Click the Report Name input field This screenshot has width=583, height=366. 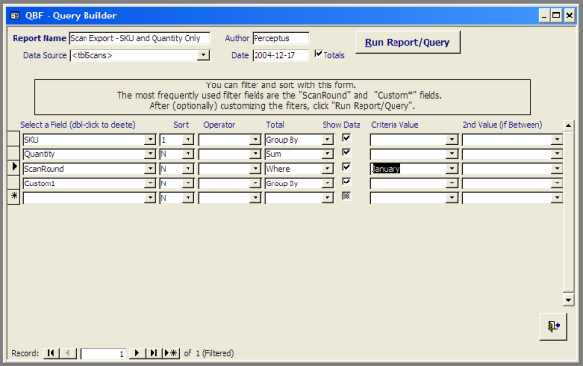[x=139, y=38]
